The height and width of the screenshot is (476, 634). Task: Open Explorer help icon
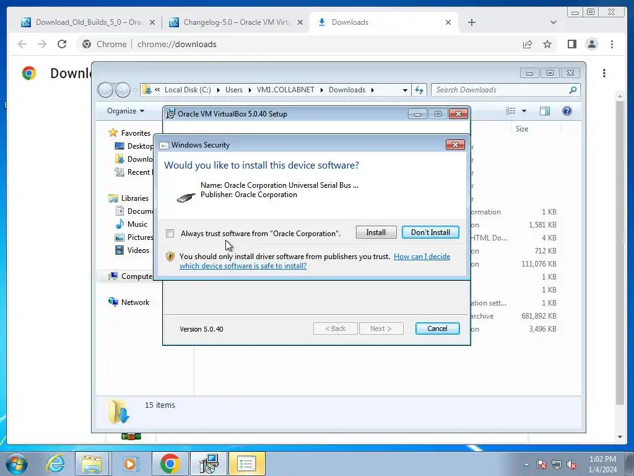(567, 111)
